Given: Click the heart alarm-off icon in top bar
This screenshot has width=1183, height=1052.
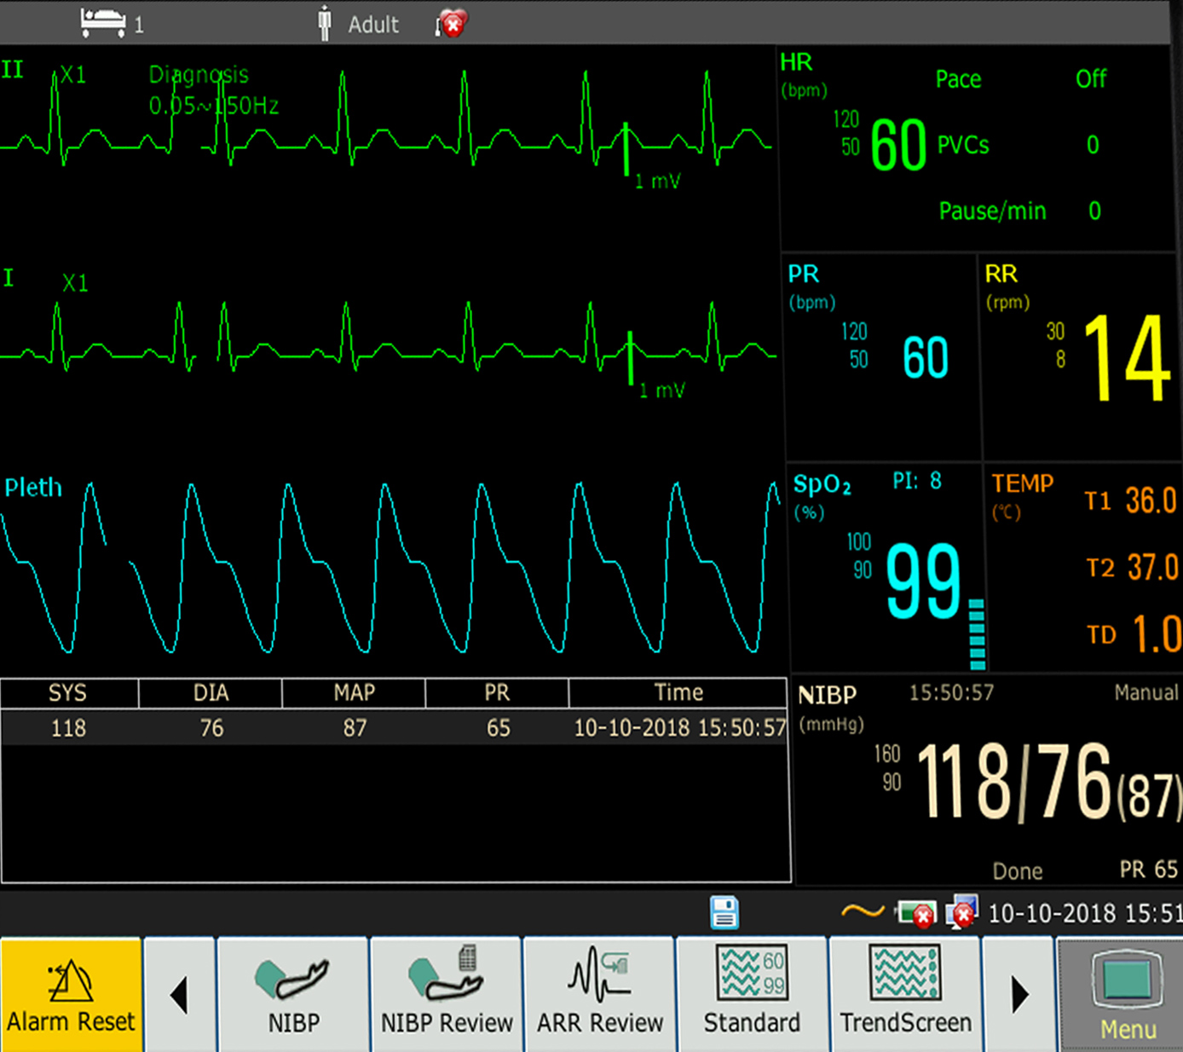Looking at the screenshot, I should point(452,24).
